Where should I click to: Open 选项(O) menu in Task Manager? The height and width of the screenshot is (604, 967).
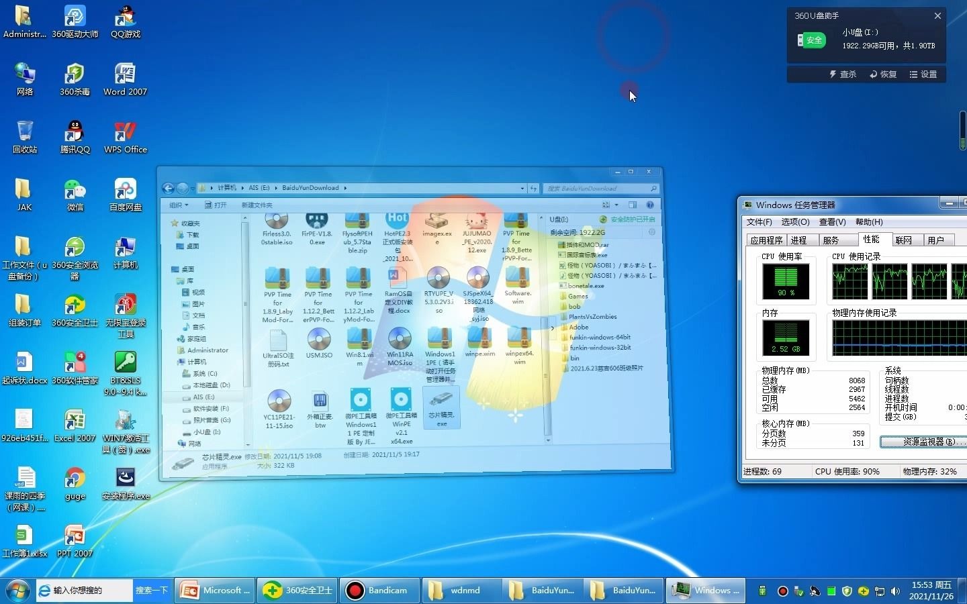pos(795,221)
